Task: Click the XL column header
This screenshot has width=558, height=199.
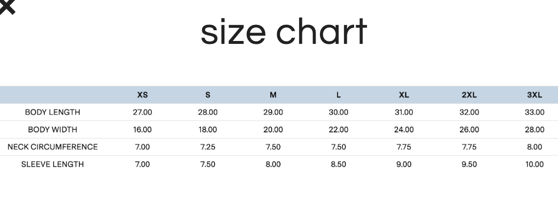Action: coord(404,95)
